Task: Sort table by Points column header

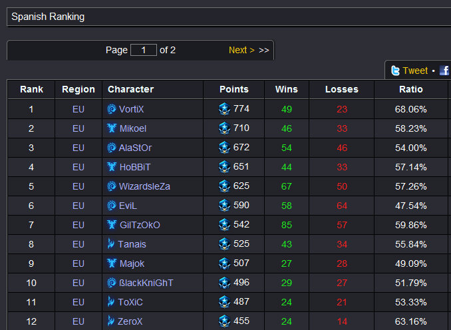Action: [234, 89]
